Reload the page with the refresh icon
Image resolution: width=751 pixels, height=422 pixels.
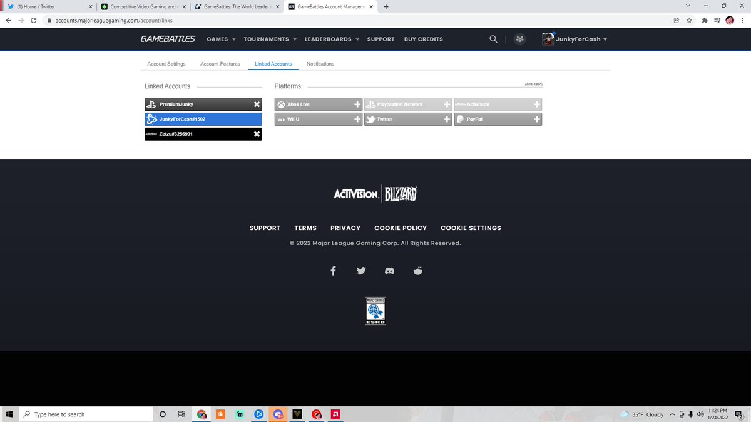pyautogui.click(x=33, y=20)
